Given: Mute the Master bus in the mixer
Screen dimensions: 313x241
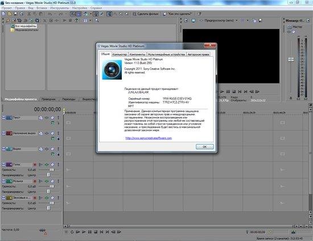Looking at the screenshot, I should pyautogui.click(x=294, y=32).
